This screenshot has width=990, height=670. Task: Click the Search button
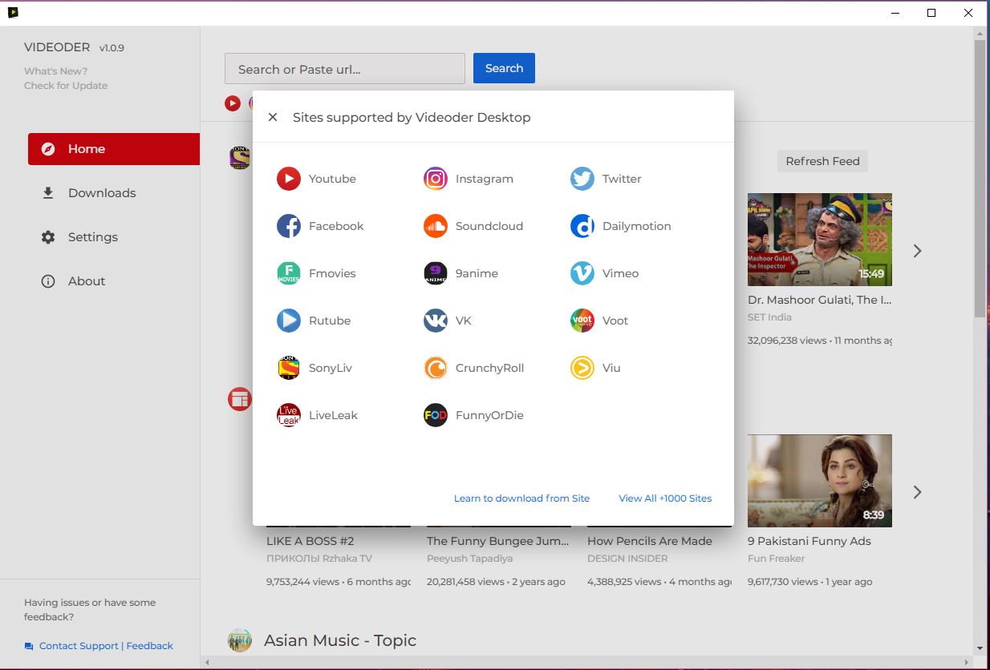pos(504,68)
